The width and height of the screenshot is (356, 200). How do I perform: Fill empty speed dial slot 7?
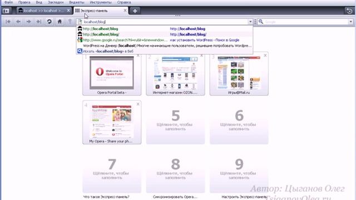pyautogui.click(x=112, y=171)
